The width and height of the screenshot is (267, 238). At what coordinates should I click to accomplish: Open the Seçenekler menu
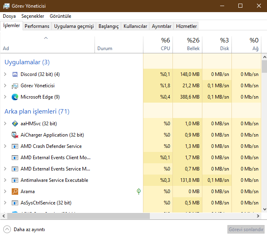coord(33,16)
